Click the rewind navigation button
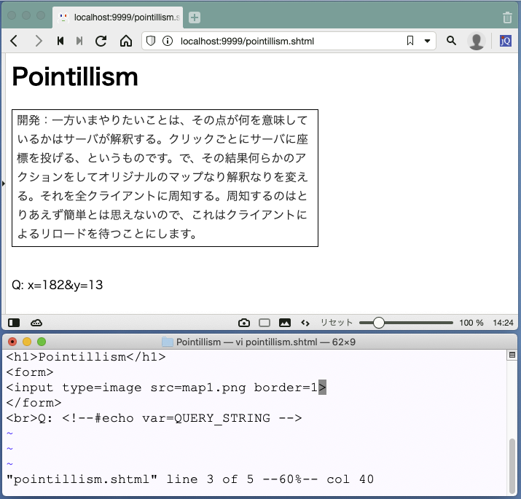 [60, 41]
